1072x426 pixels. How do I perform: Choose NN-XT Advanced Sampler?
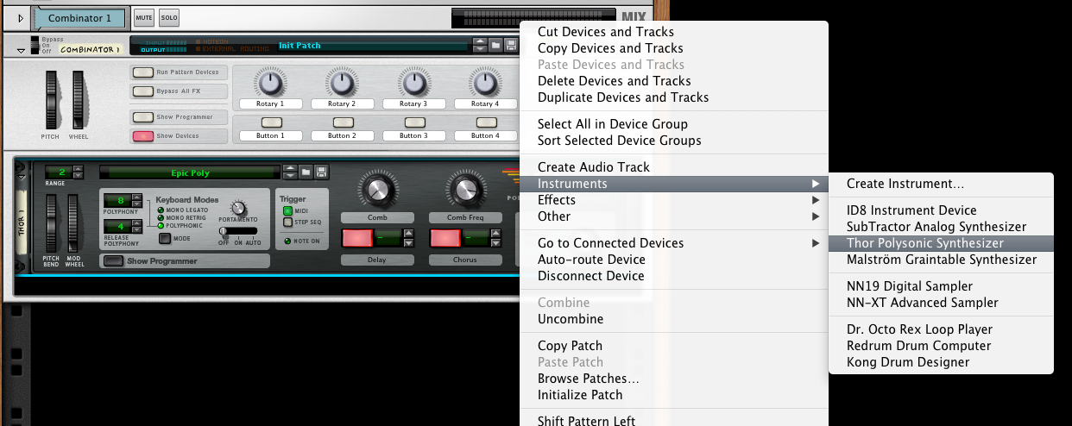(941, 303)
